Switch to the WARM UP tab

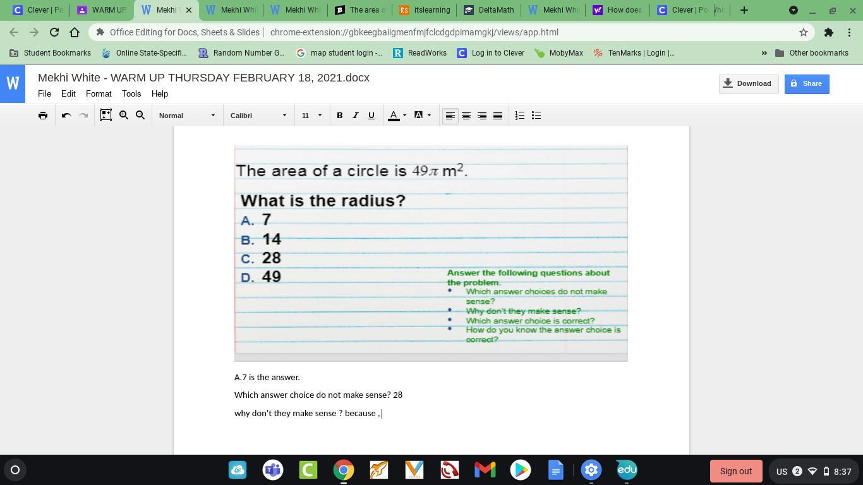coord(101,10)
